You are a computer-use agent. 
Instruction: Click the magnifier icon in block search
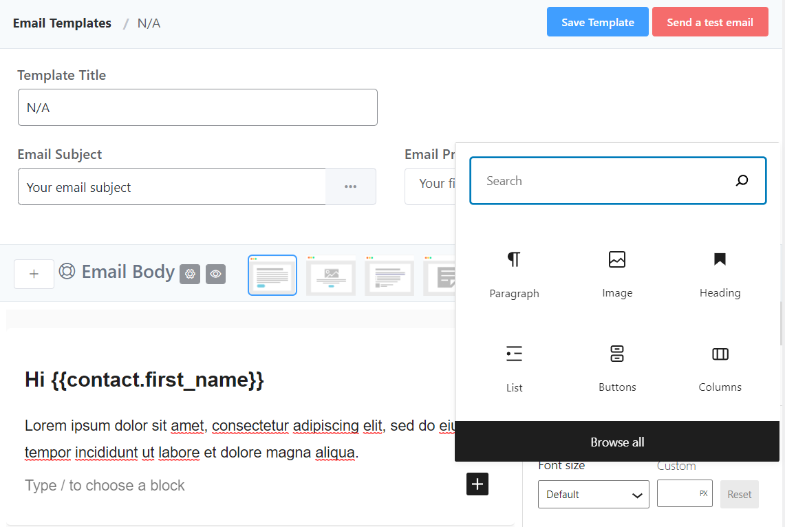742,180
